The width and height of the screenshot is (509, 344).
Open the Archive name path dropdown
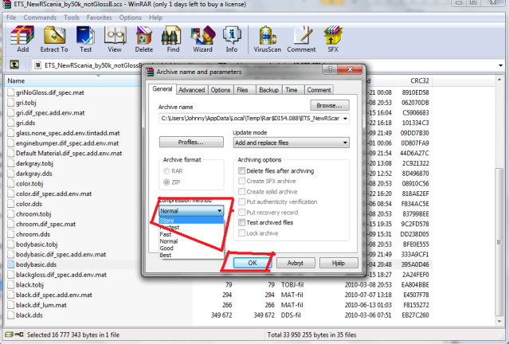[345, 119]
